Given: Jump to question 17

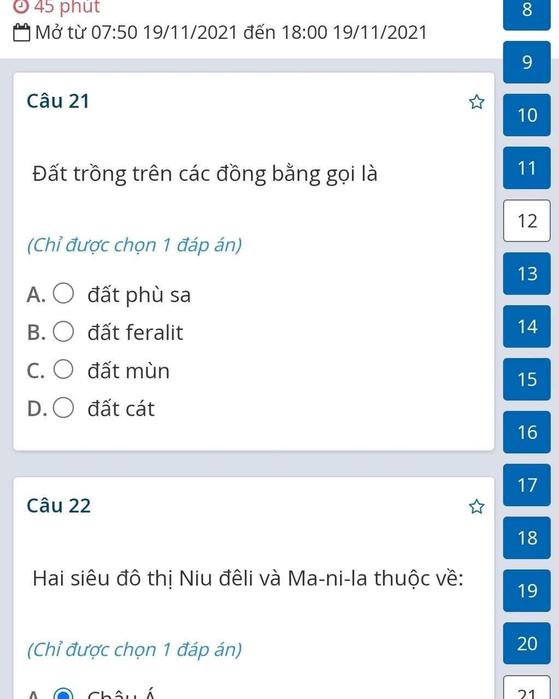Looking at the screenshot, I should (527, 485).
